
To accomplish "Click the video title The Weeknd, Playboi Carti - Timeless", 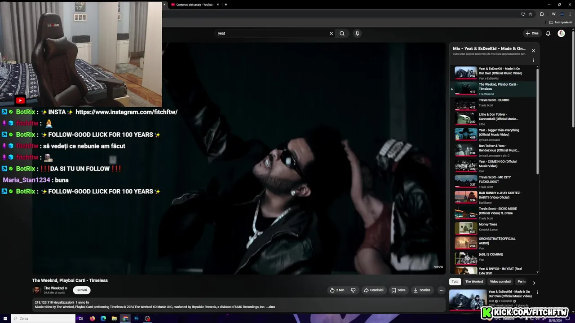I will (70, 280).
